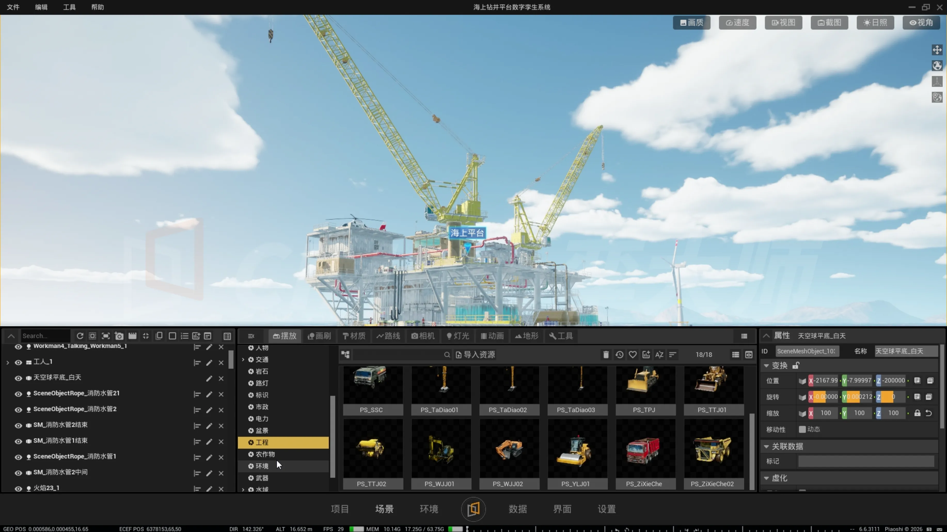Image resolution: width=947 pixels, height=532 pixels.
Task: Click the AZ sort icon in the asset browser
Action: click(x=659, y=354)
